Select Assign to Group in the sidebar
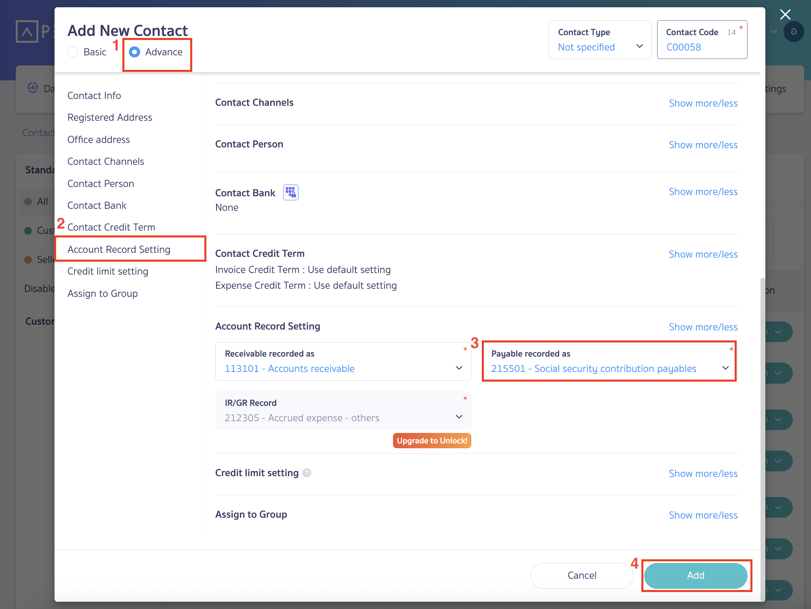 [103, 293]
